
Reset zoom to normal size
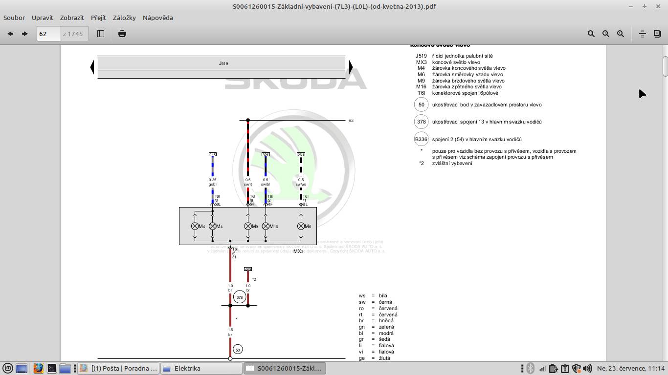621,34
